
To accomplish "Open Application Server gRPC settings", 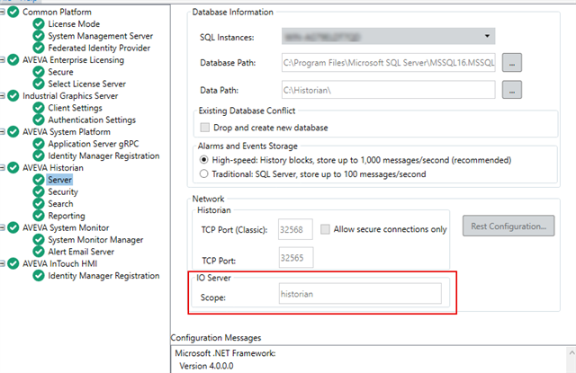I will click(x=94, y=144).
